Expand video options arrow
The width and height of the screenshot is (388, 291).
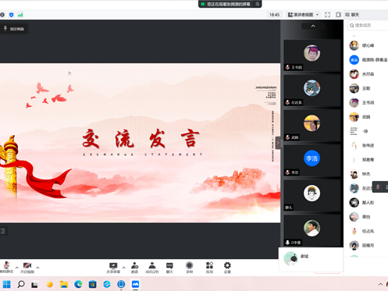point(37,268)
